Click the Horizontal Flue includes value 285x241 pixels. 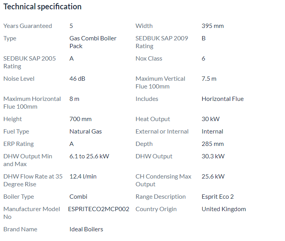[222, 99]
